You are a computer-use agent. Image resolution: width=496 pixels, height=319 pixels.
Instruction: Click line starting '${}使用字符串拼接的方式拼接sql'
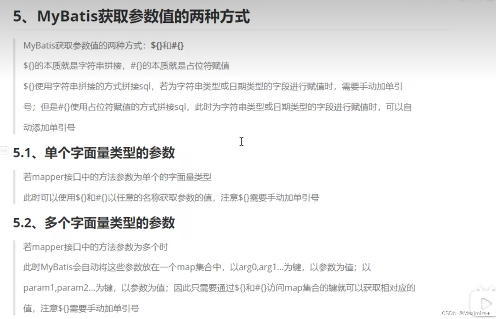pos(213,87)
